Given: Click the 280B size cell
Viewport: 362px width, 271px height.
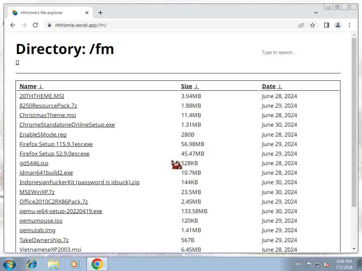Looking at the screenshot, I should [x=188, y=134].
